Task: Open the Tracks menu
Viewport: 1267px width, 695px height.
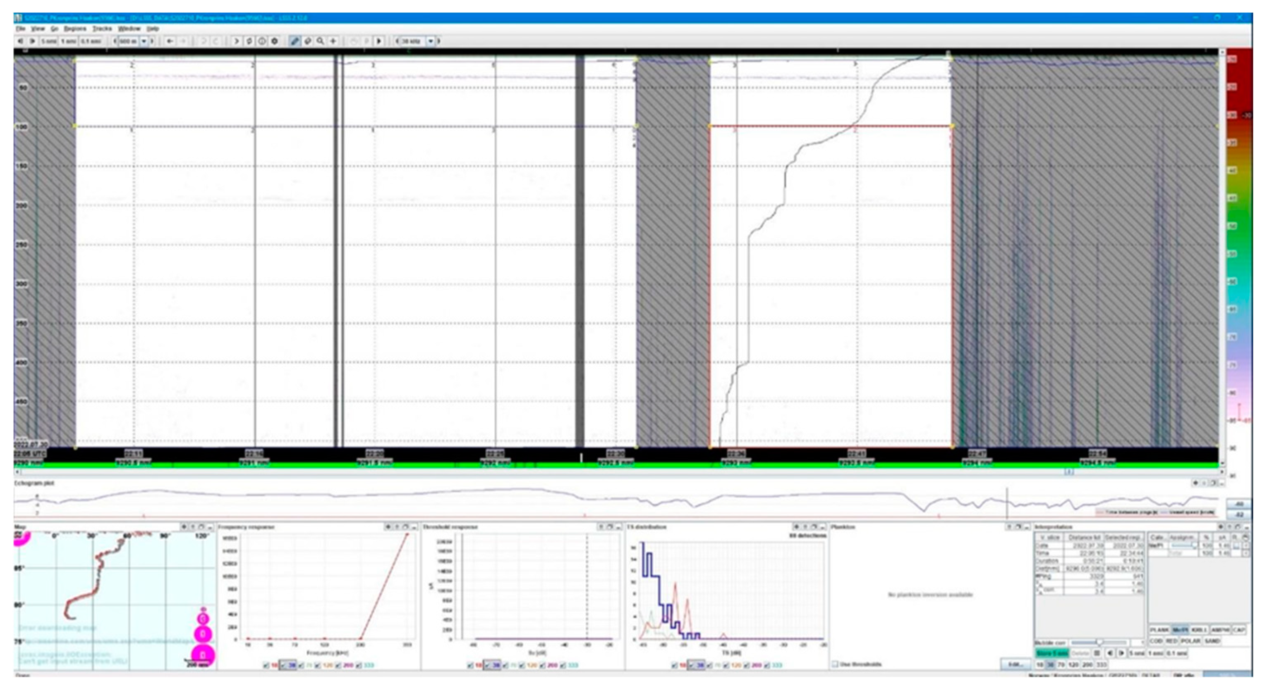Action: click(102, 29)
